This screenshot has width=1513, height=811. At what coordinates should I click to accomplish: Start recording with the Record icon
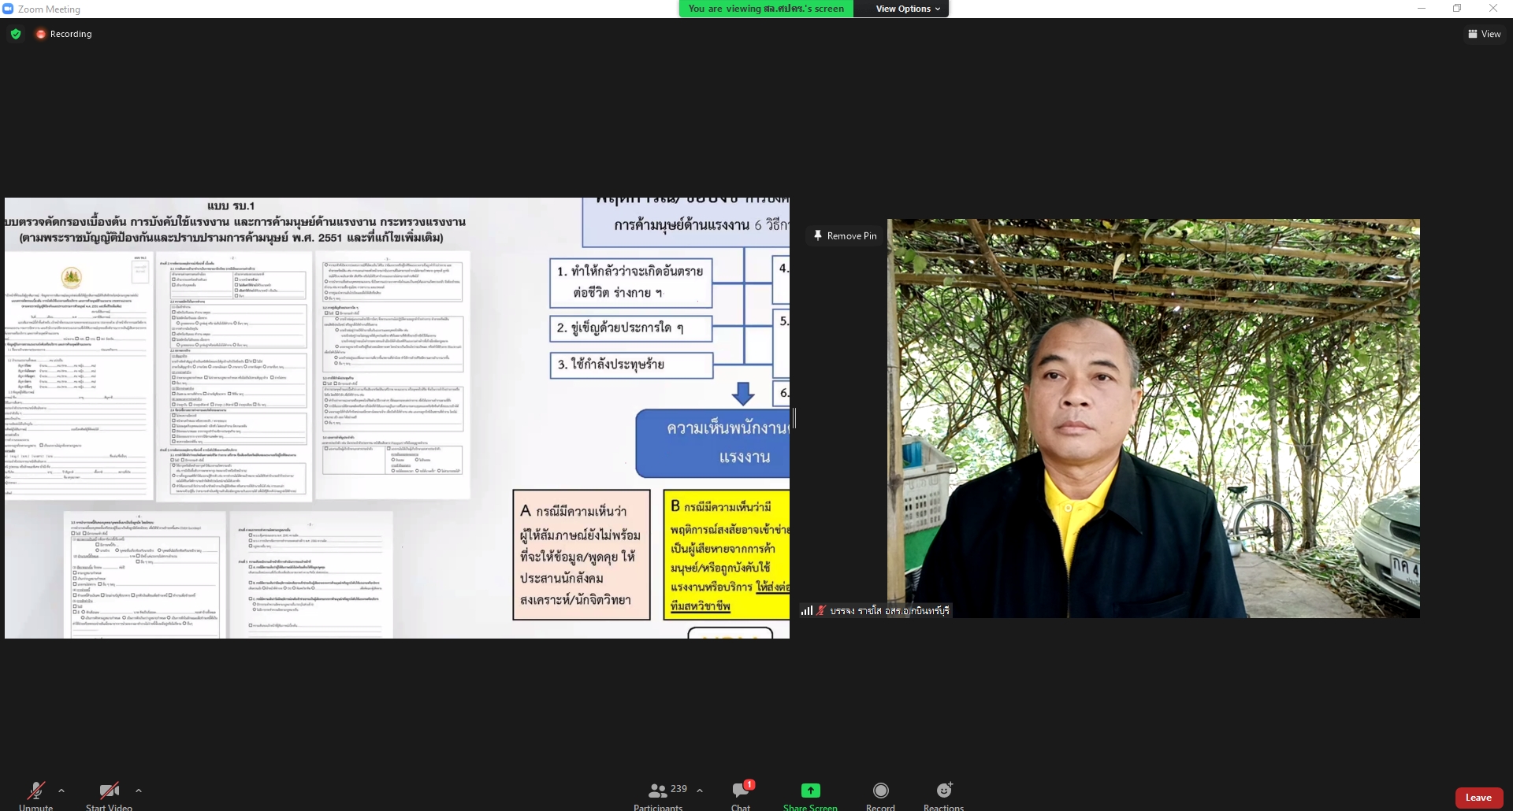tap(880, 791)
